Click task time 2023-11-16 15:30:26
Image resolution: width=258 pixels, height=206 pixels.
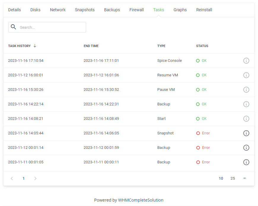click(x=26, y=90)
